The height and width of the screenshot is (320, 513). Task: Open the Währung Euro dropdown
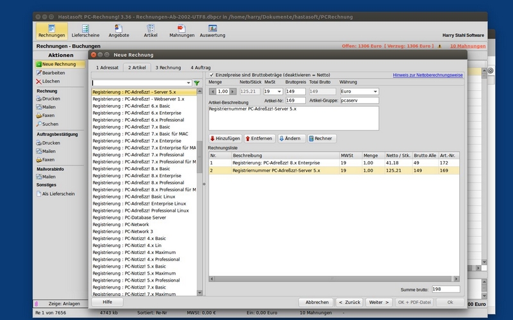[x=375, y=92]
